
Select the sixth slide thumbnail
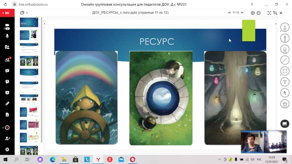tap(29, 86)
